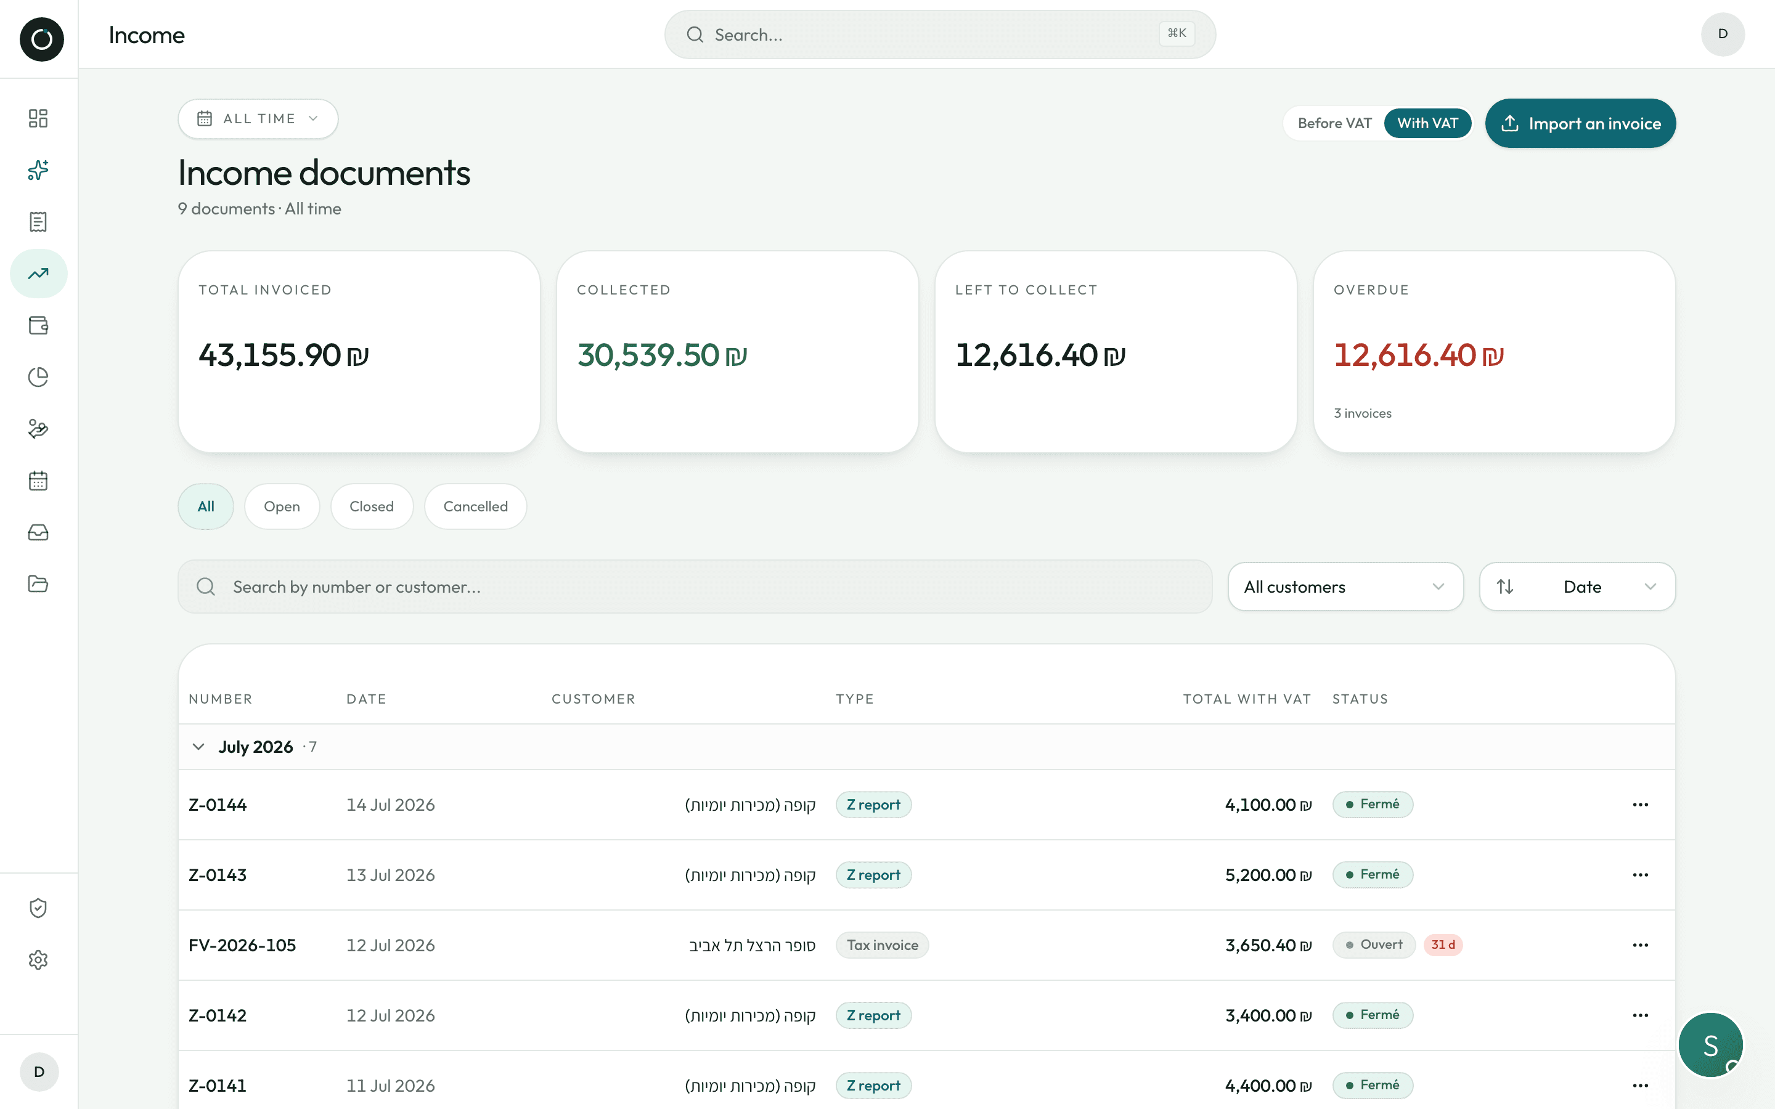Click the 3,650.40 ₪ amount

(1268, 946)
